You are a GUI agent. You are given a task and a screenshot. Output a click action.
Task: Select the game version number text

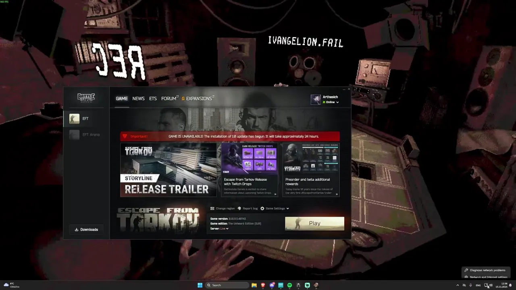pos(237,219)
